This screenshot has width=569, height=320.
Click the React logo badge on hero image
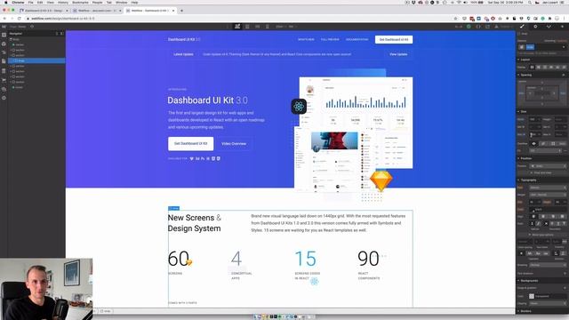pos(299,107)
